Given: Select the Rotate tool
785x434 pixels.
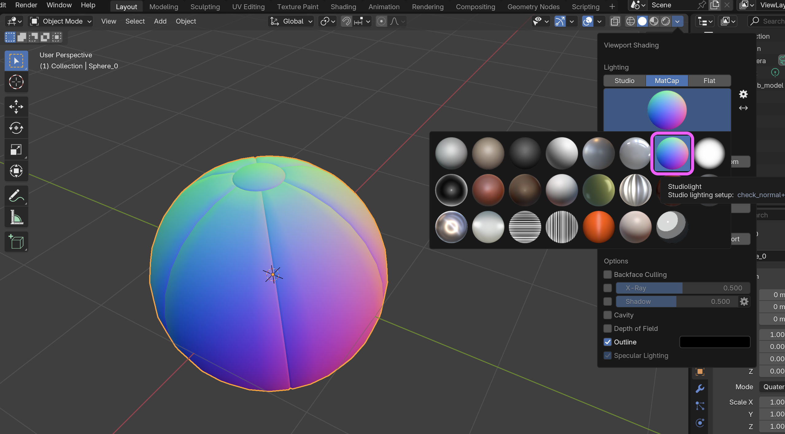Looking at the screenshot, I should [16, 128].
